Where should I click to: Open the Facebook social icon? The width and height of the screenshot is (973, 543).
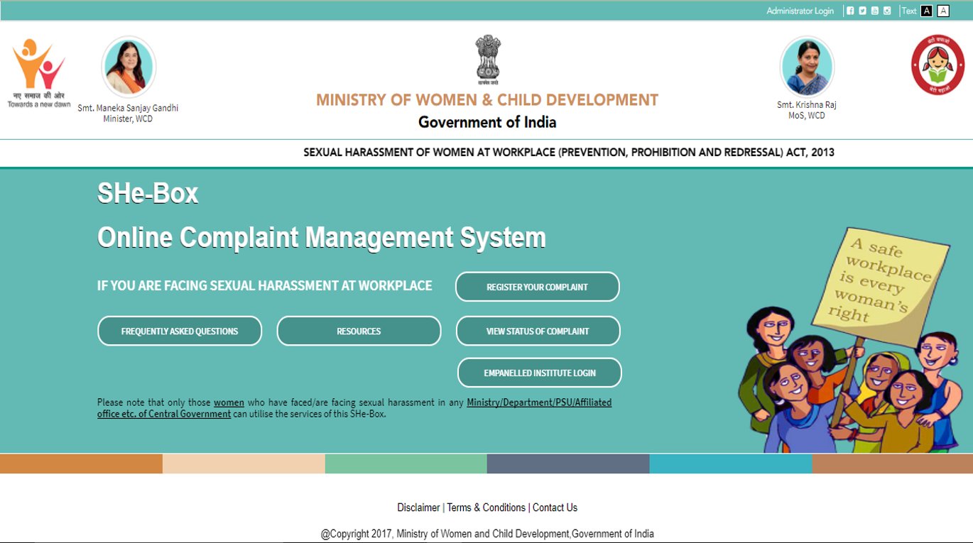coord(850,11)
